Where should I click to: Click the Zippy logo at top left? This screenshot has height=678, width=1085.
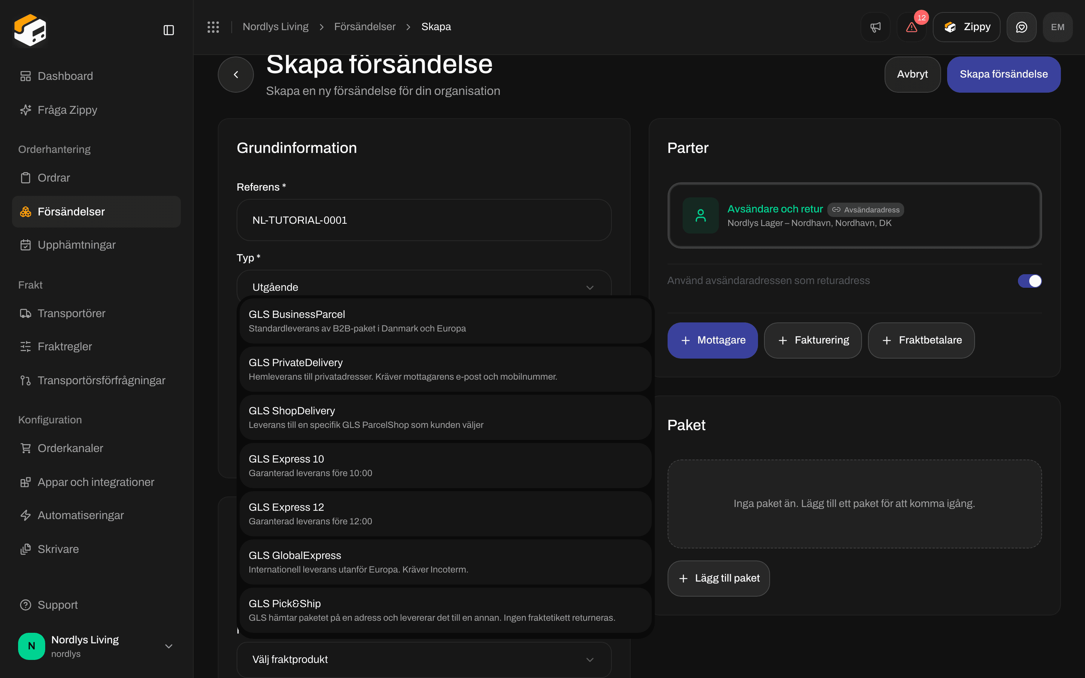(30, 30)
